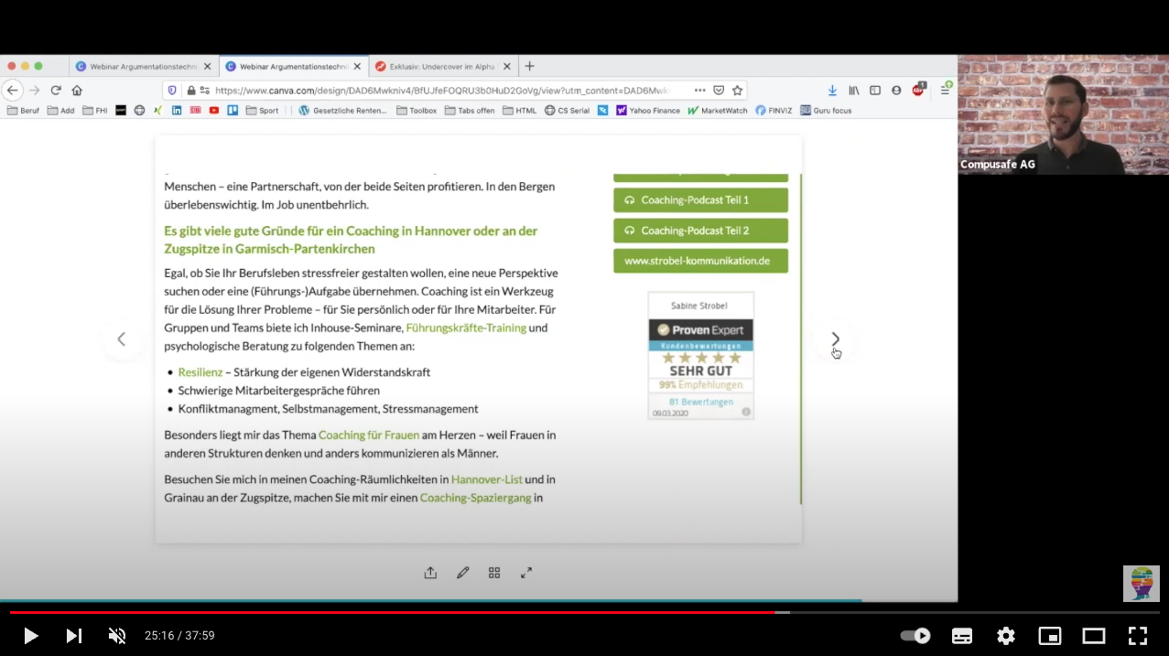The width and height of the screenshot is (1169, 656).
Task: Seek on the red video progress bar
Action: click(392, 612)
